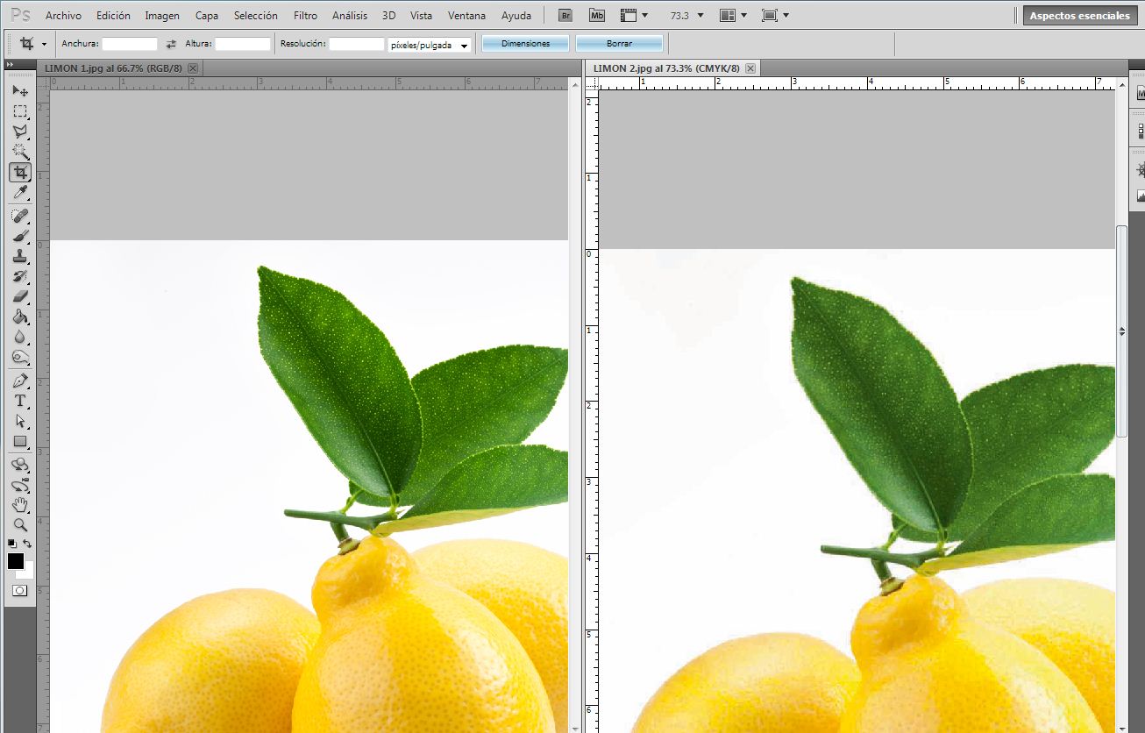Viewport: 1145px width, 733px height.
Task: Focus the Anchura input field
Action: (130, 44)
